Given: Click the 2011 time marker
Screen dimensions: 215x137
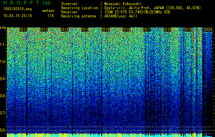Looking at the screenshot, I should pyautogui.click(x=23, y=29).
